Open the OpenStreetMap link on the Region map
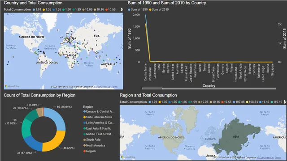The width and height of the screenshot is (287, 161). pos(265,157)
